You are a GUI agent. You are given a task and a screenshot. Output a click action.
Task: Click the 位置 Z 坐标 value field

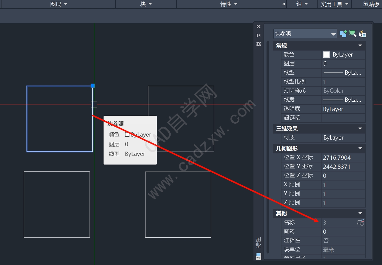pos(343,176)
